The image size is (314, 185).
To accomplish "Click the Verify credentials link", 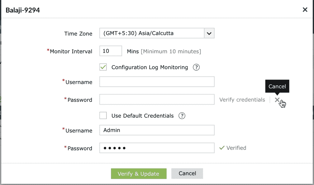I will point(242,100).
